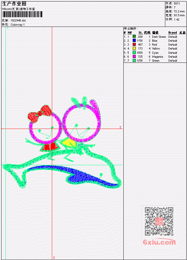Click the 'Brand' column header

click(x=173, y=33)
